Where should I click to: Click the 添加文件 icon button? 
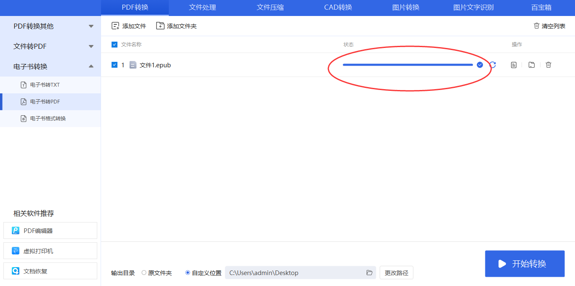click(x=115, y=26)
